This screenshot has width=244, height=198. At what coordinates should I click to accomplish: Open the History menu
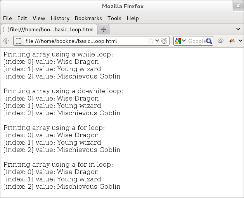(60, 18)
